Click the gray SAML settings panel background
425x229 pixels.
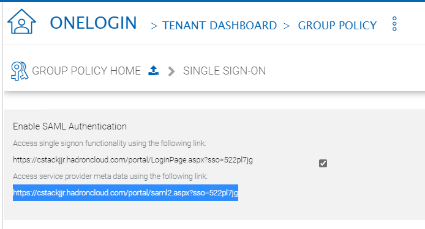(366, 195)
